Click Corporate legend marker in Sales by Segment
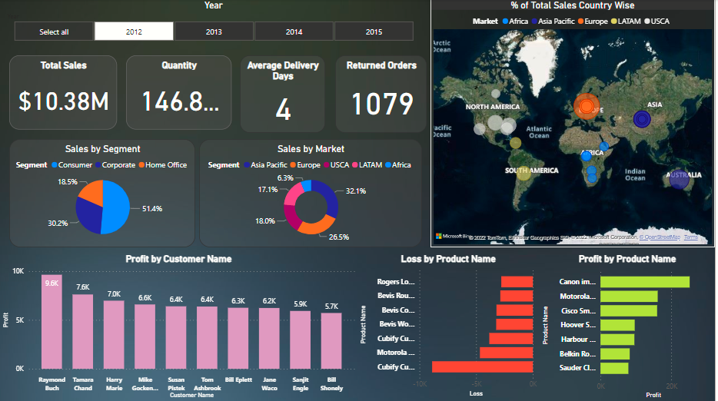This screenshot has height=401, width=718. tap(98, 165)
